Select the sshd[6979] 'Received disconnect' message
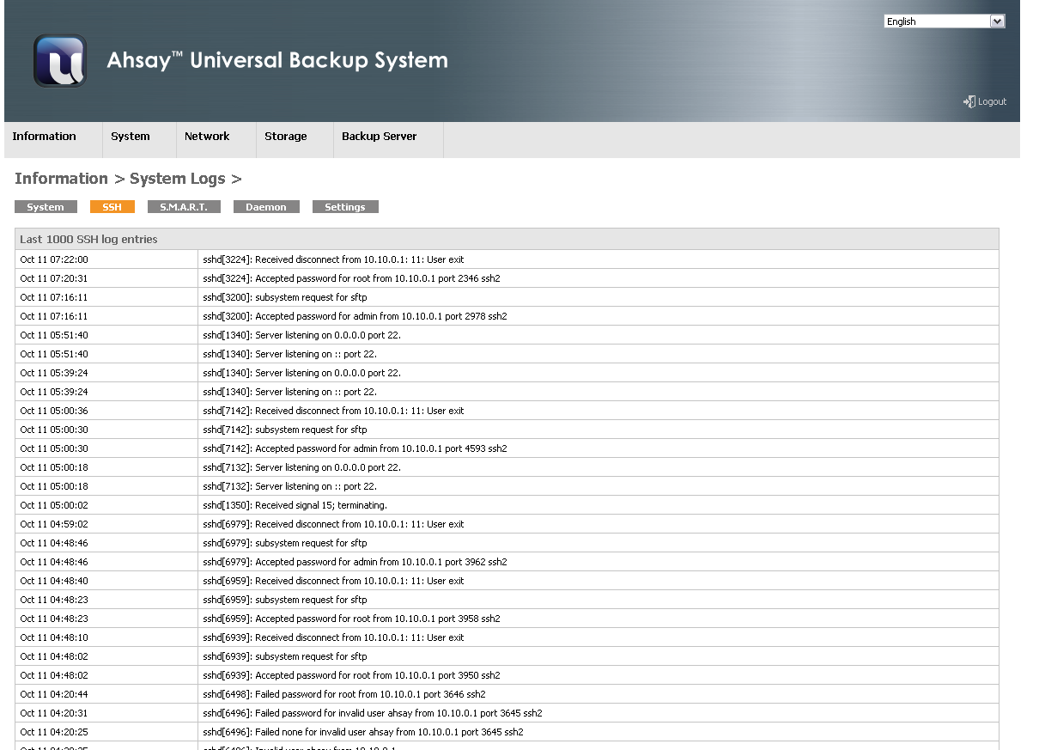This screenshot has height=750, width=1039. [333, 524]
